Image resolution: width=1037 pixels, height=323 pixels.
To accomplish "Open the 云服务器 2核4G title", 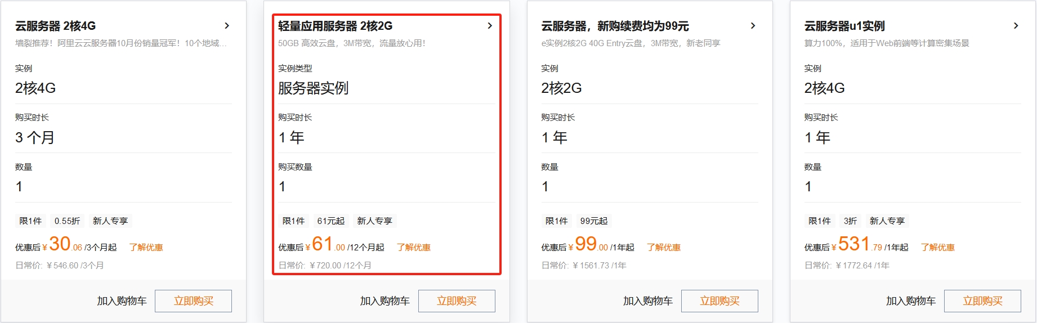I will click(55, 26).
